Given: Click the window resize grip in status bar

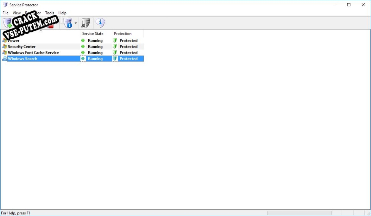Looking at the screenshot, I should tap(369, 214).
